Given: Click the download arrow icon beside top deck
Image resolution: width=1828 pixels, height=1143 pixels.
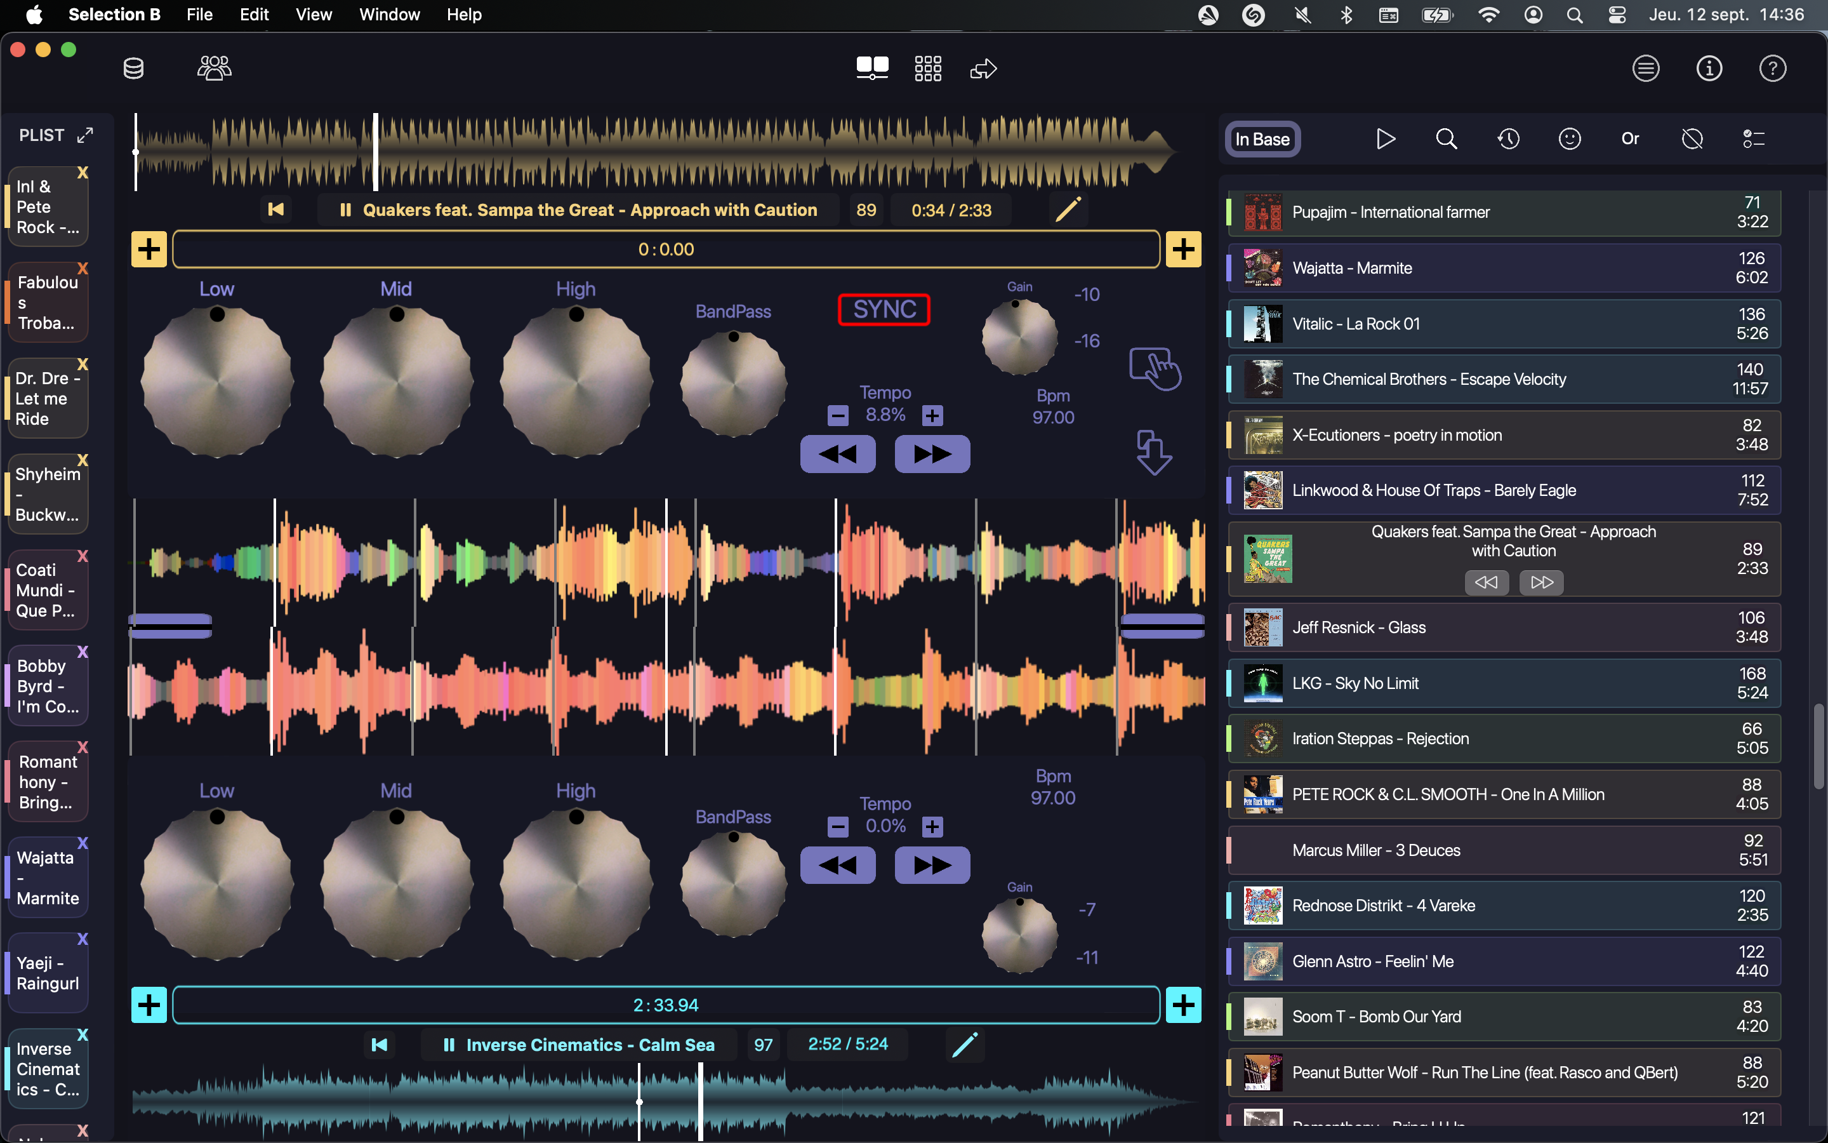Looking at the screenshot, I should point(1154,452).
